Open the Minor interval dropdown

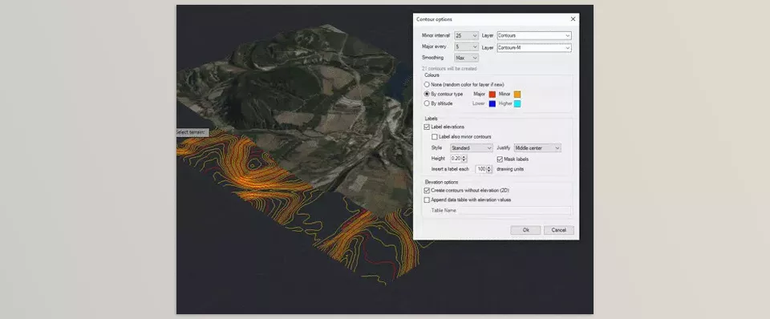pyautogui.click(x=466, y=36)
